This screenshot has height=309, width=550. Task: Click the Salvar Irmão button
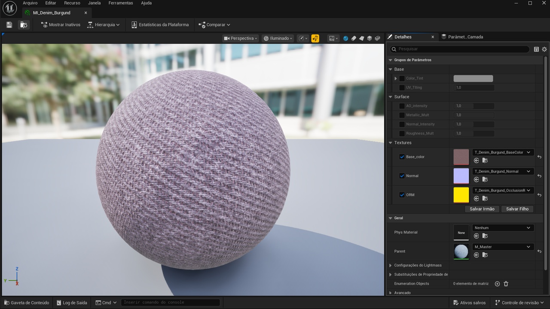click(x=482, y=209)
